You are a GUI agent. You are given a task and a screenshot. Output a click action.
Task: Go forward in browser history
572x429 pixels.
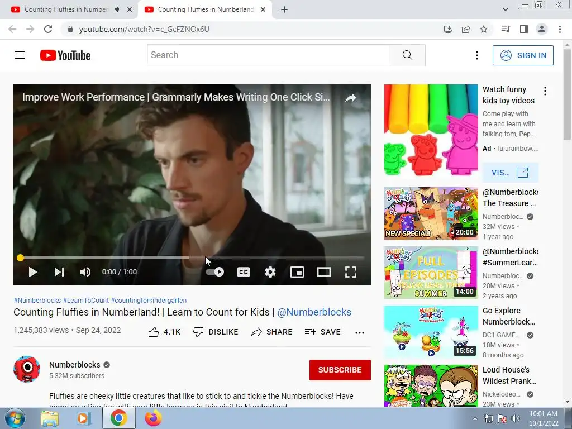(30, 29)
